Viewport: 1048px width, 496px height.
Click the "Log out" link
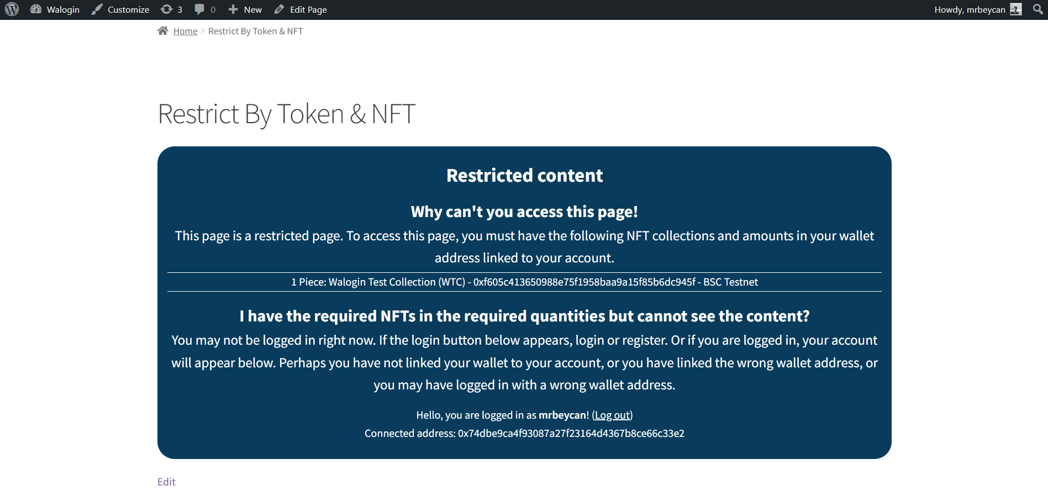(x=612, y=415)
